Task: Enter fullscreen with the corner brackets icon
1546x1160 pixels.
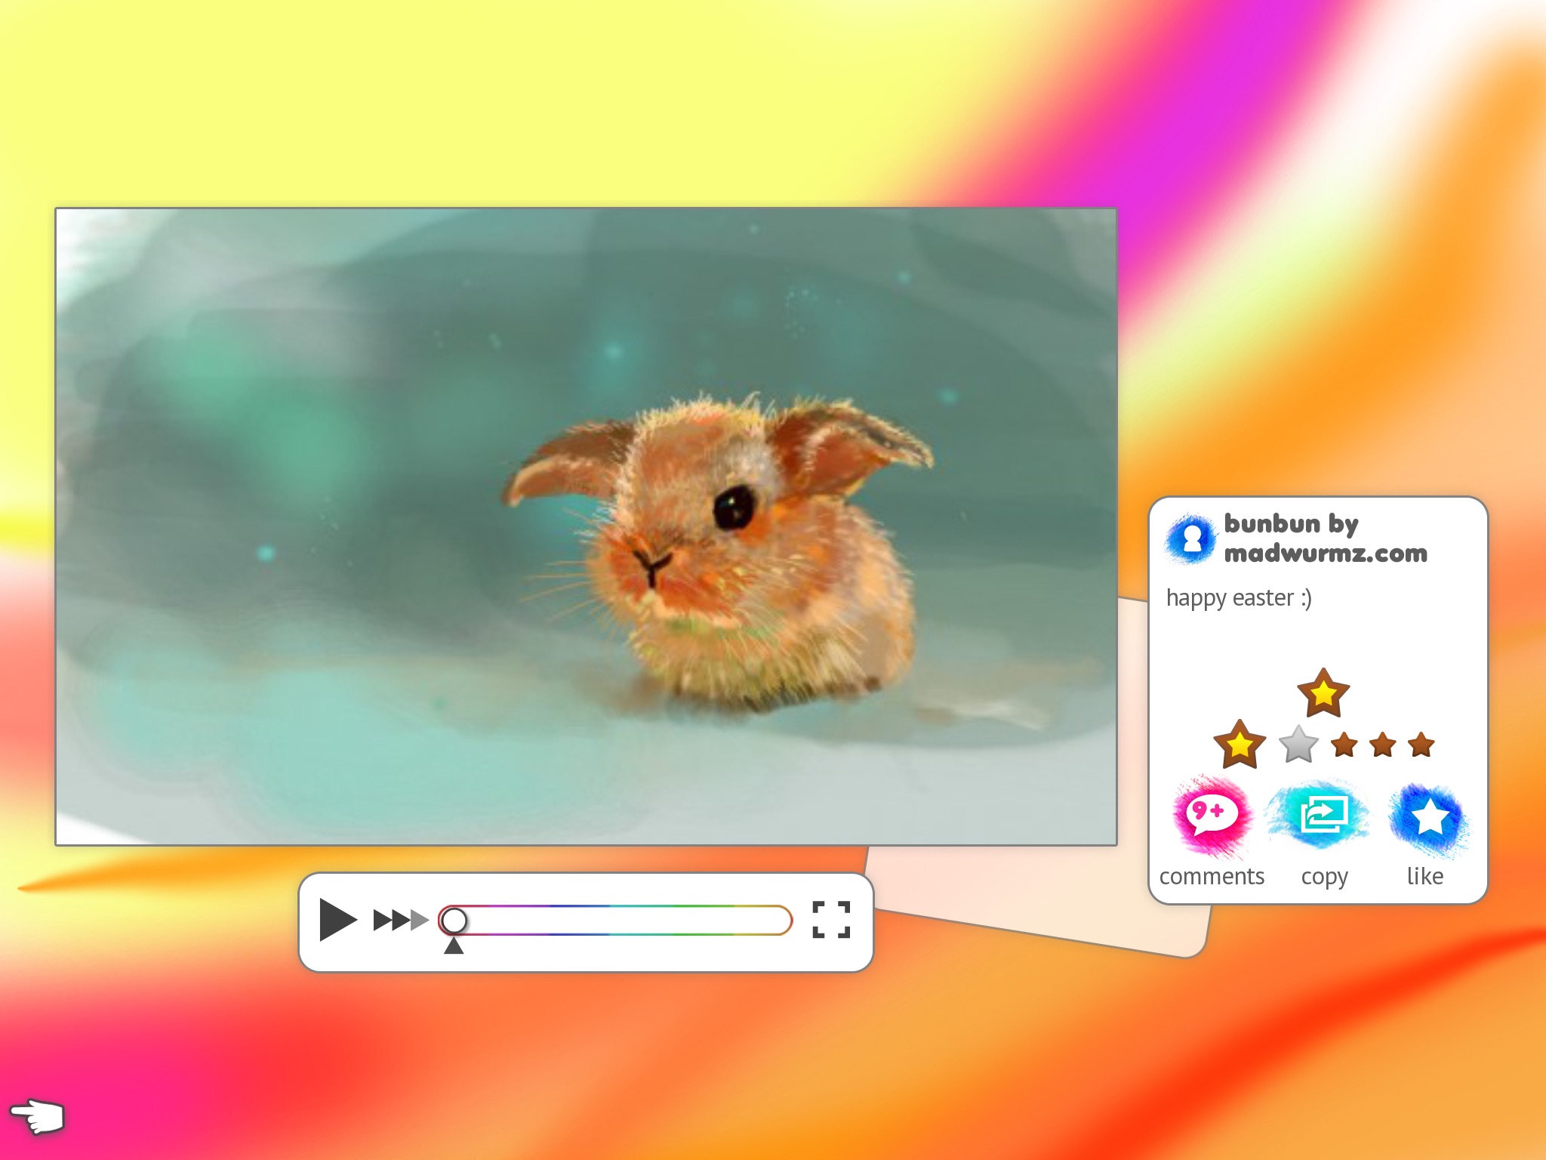Action: tap(831, 919)
